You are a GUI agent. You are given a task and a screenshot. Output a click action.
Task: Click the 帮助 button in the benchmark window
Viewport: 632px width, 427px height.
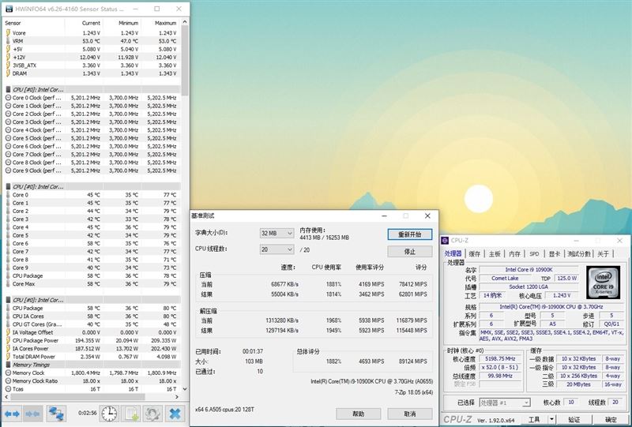(x=359, y=414)
